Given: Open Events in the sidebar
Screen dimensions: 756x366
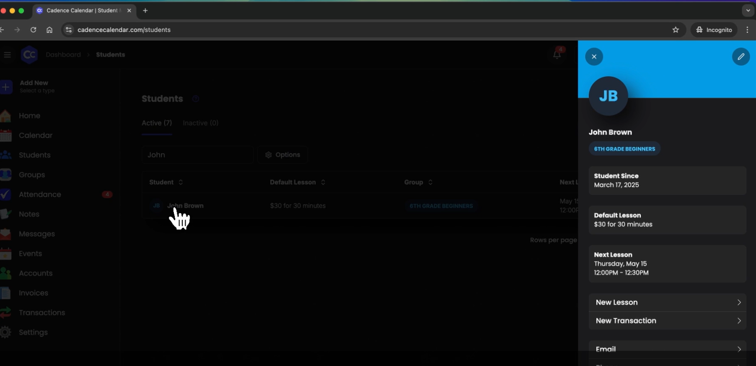Looking at the screenshot, I should 30,253.
